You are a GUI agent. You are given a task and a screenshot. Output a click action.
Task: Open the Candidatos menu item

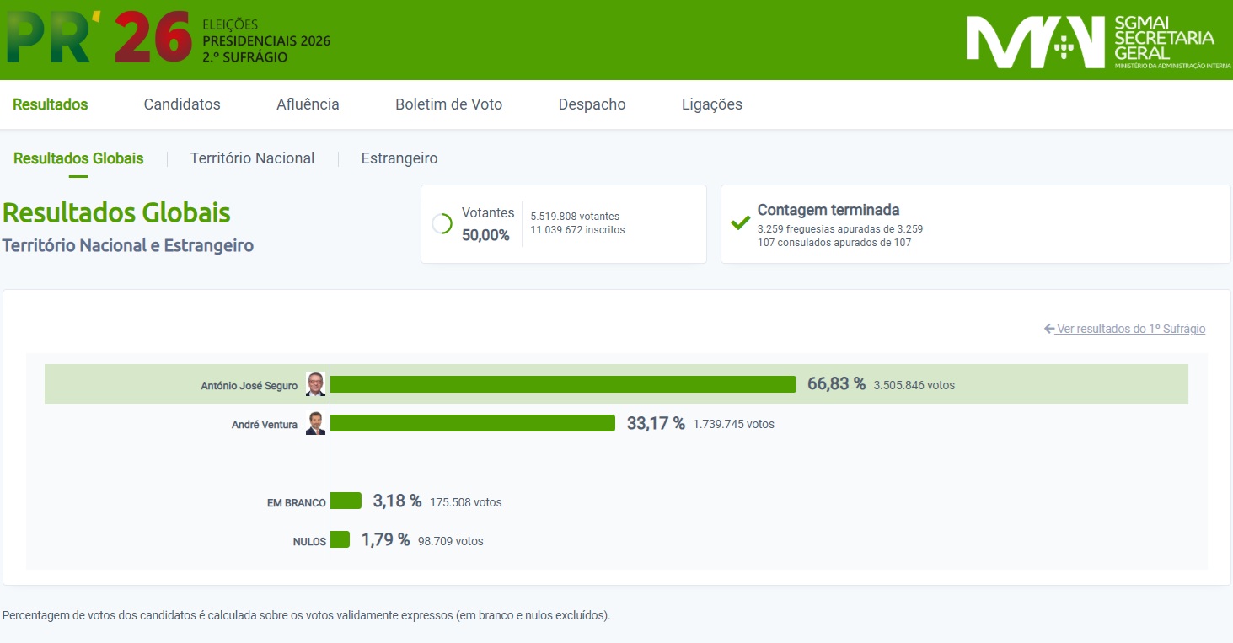[182, 104]
